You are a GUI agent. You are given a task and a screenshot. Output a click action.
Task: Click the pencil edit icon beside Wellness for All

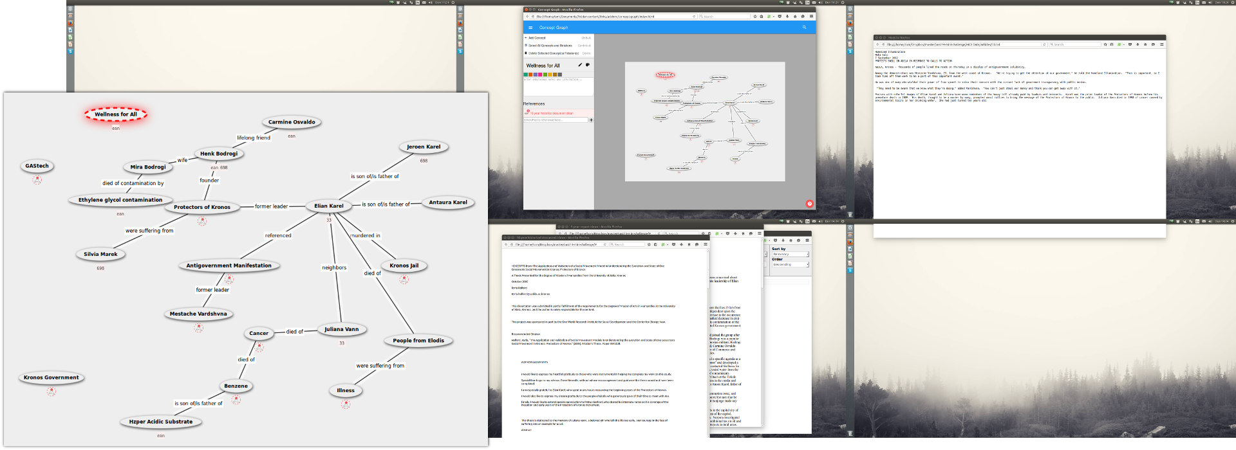pos(580,65)
